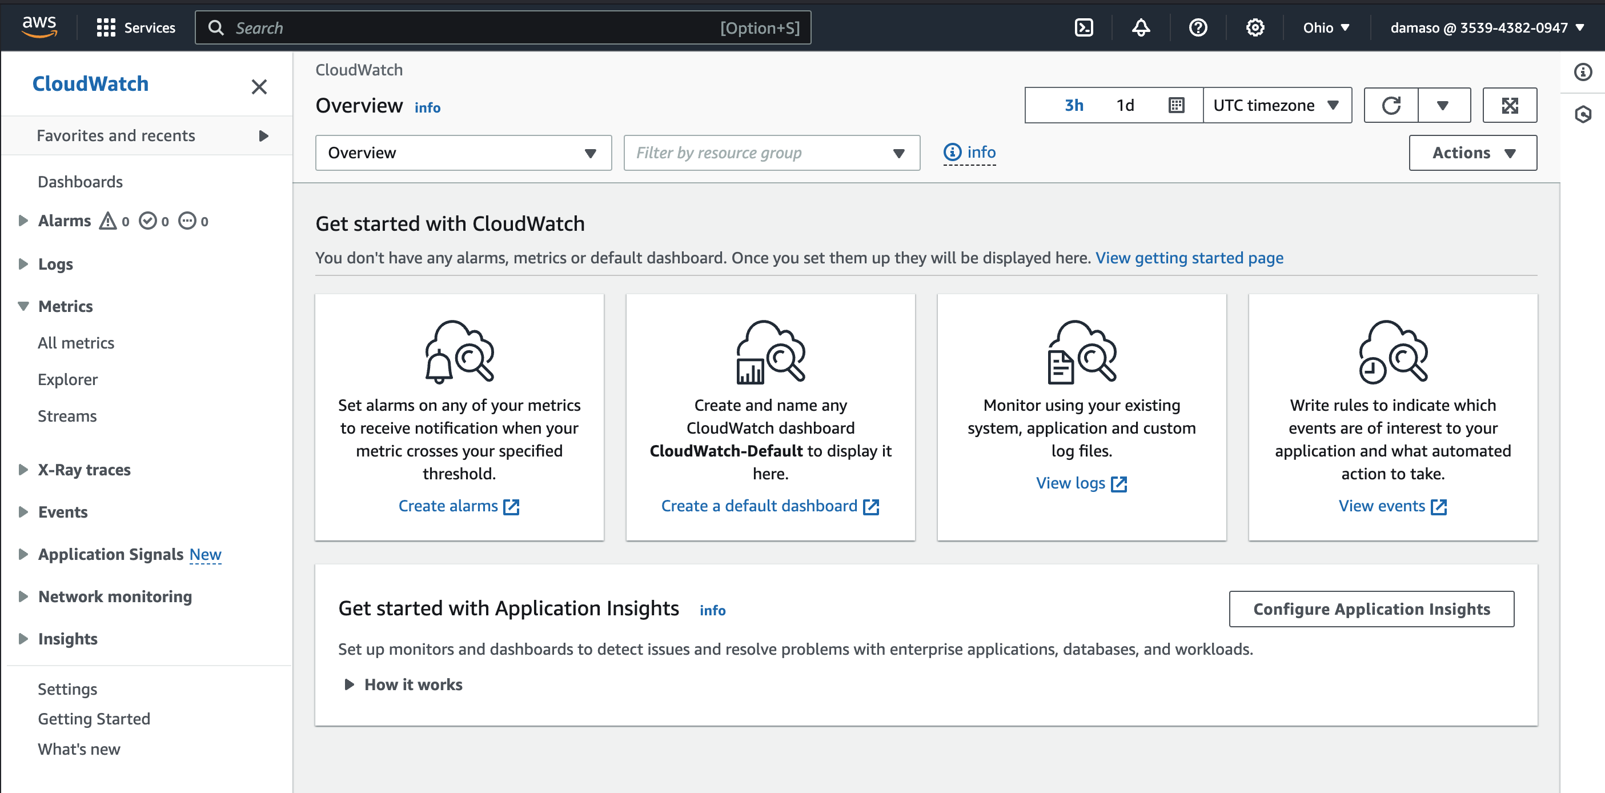Open the Services grid menu
The width and height of the screenshot is (1605, 793).
136,27
